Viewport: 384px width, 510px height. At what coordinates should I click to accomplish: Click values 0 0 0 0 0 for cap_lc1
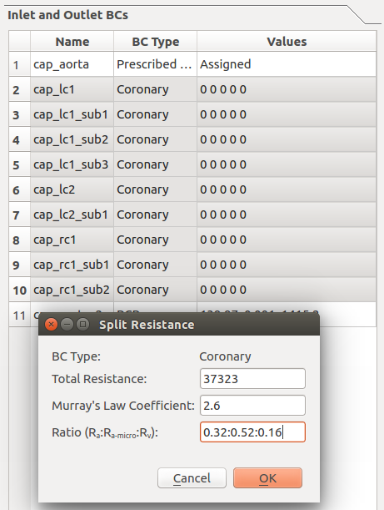(287, 89)
